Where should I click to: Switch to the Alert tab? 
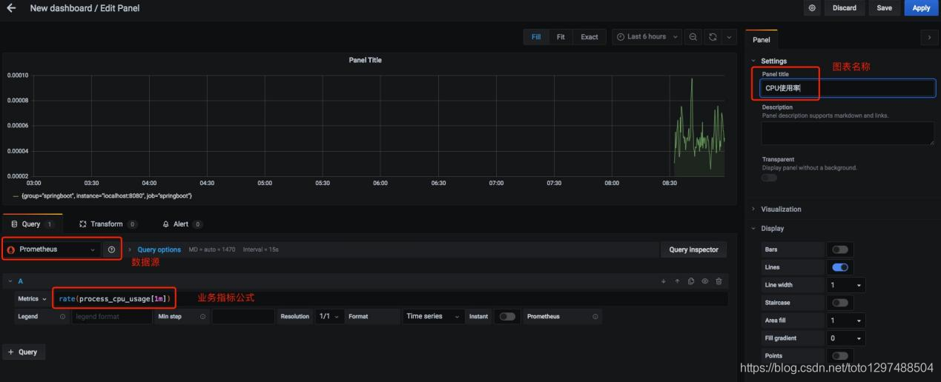(182, 224)
